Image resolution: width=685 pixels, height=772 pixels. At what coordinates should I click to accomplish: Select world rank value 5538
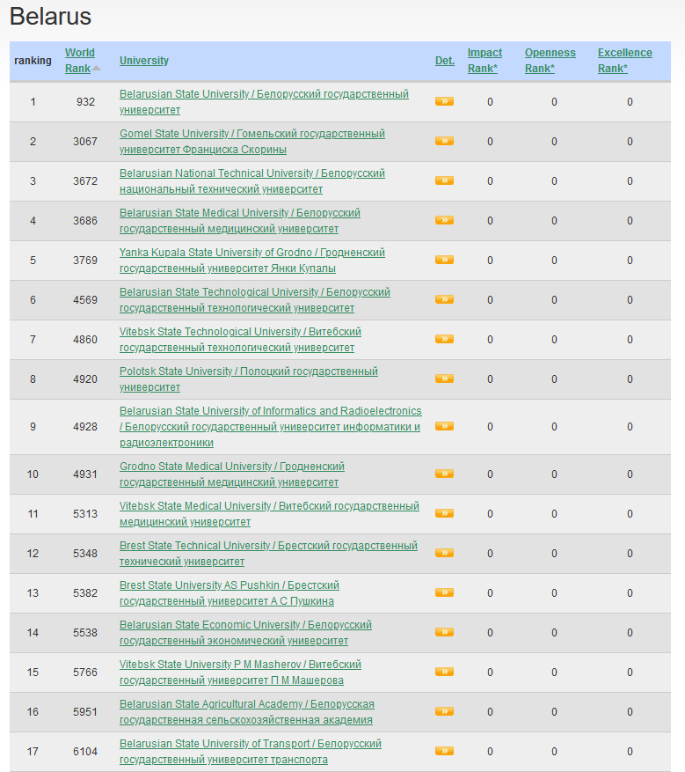85,633
